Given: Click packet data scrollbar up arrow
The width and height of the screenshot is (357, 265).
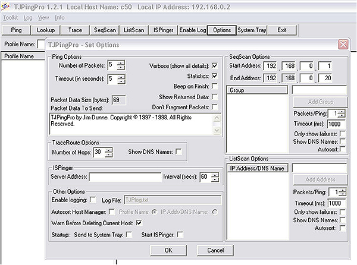Looking at the screenshot, I should [217, 118].
